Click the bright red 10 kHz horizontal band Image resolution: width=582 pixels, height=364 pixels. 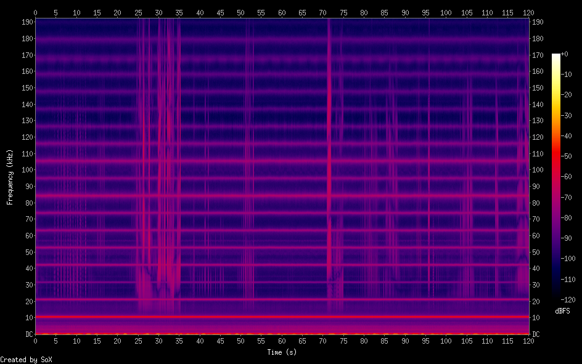[x=282, y=317]
